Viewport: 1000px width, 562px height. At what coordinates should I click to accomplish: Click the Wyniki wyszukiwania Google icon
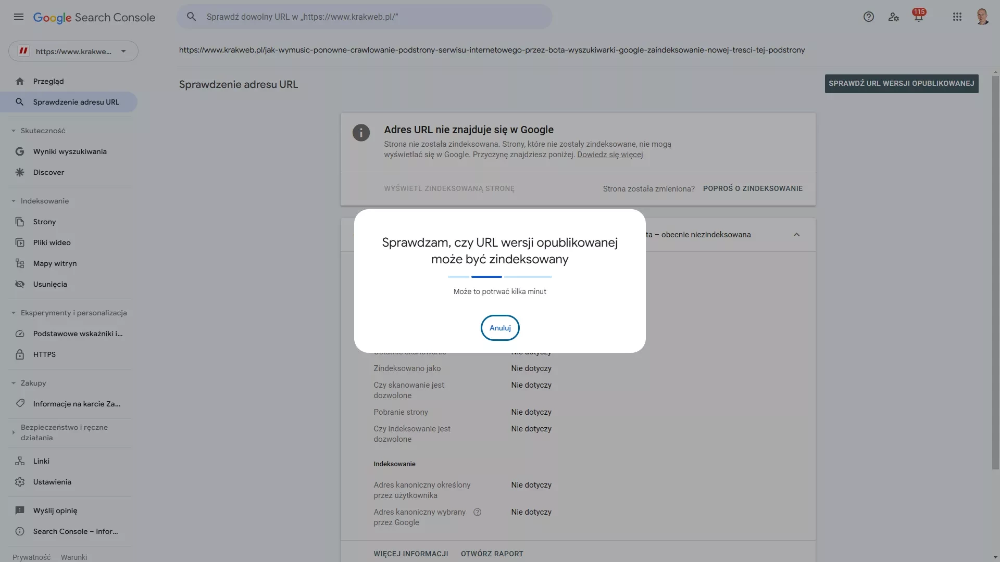pyautogui.click(x=20, y=151)
